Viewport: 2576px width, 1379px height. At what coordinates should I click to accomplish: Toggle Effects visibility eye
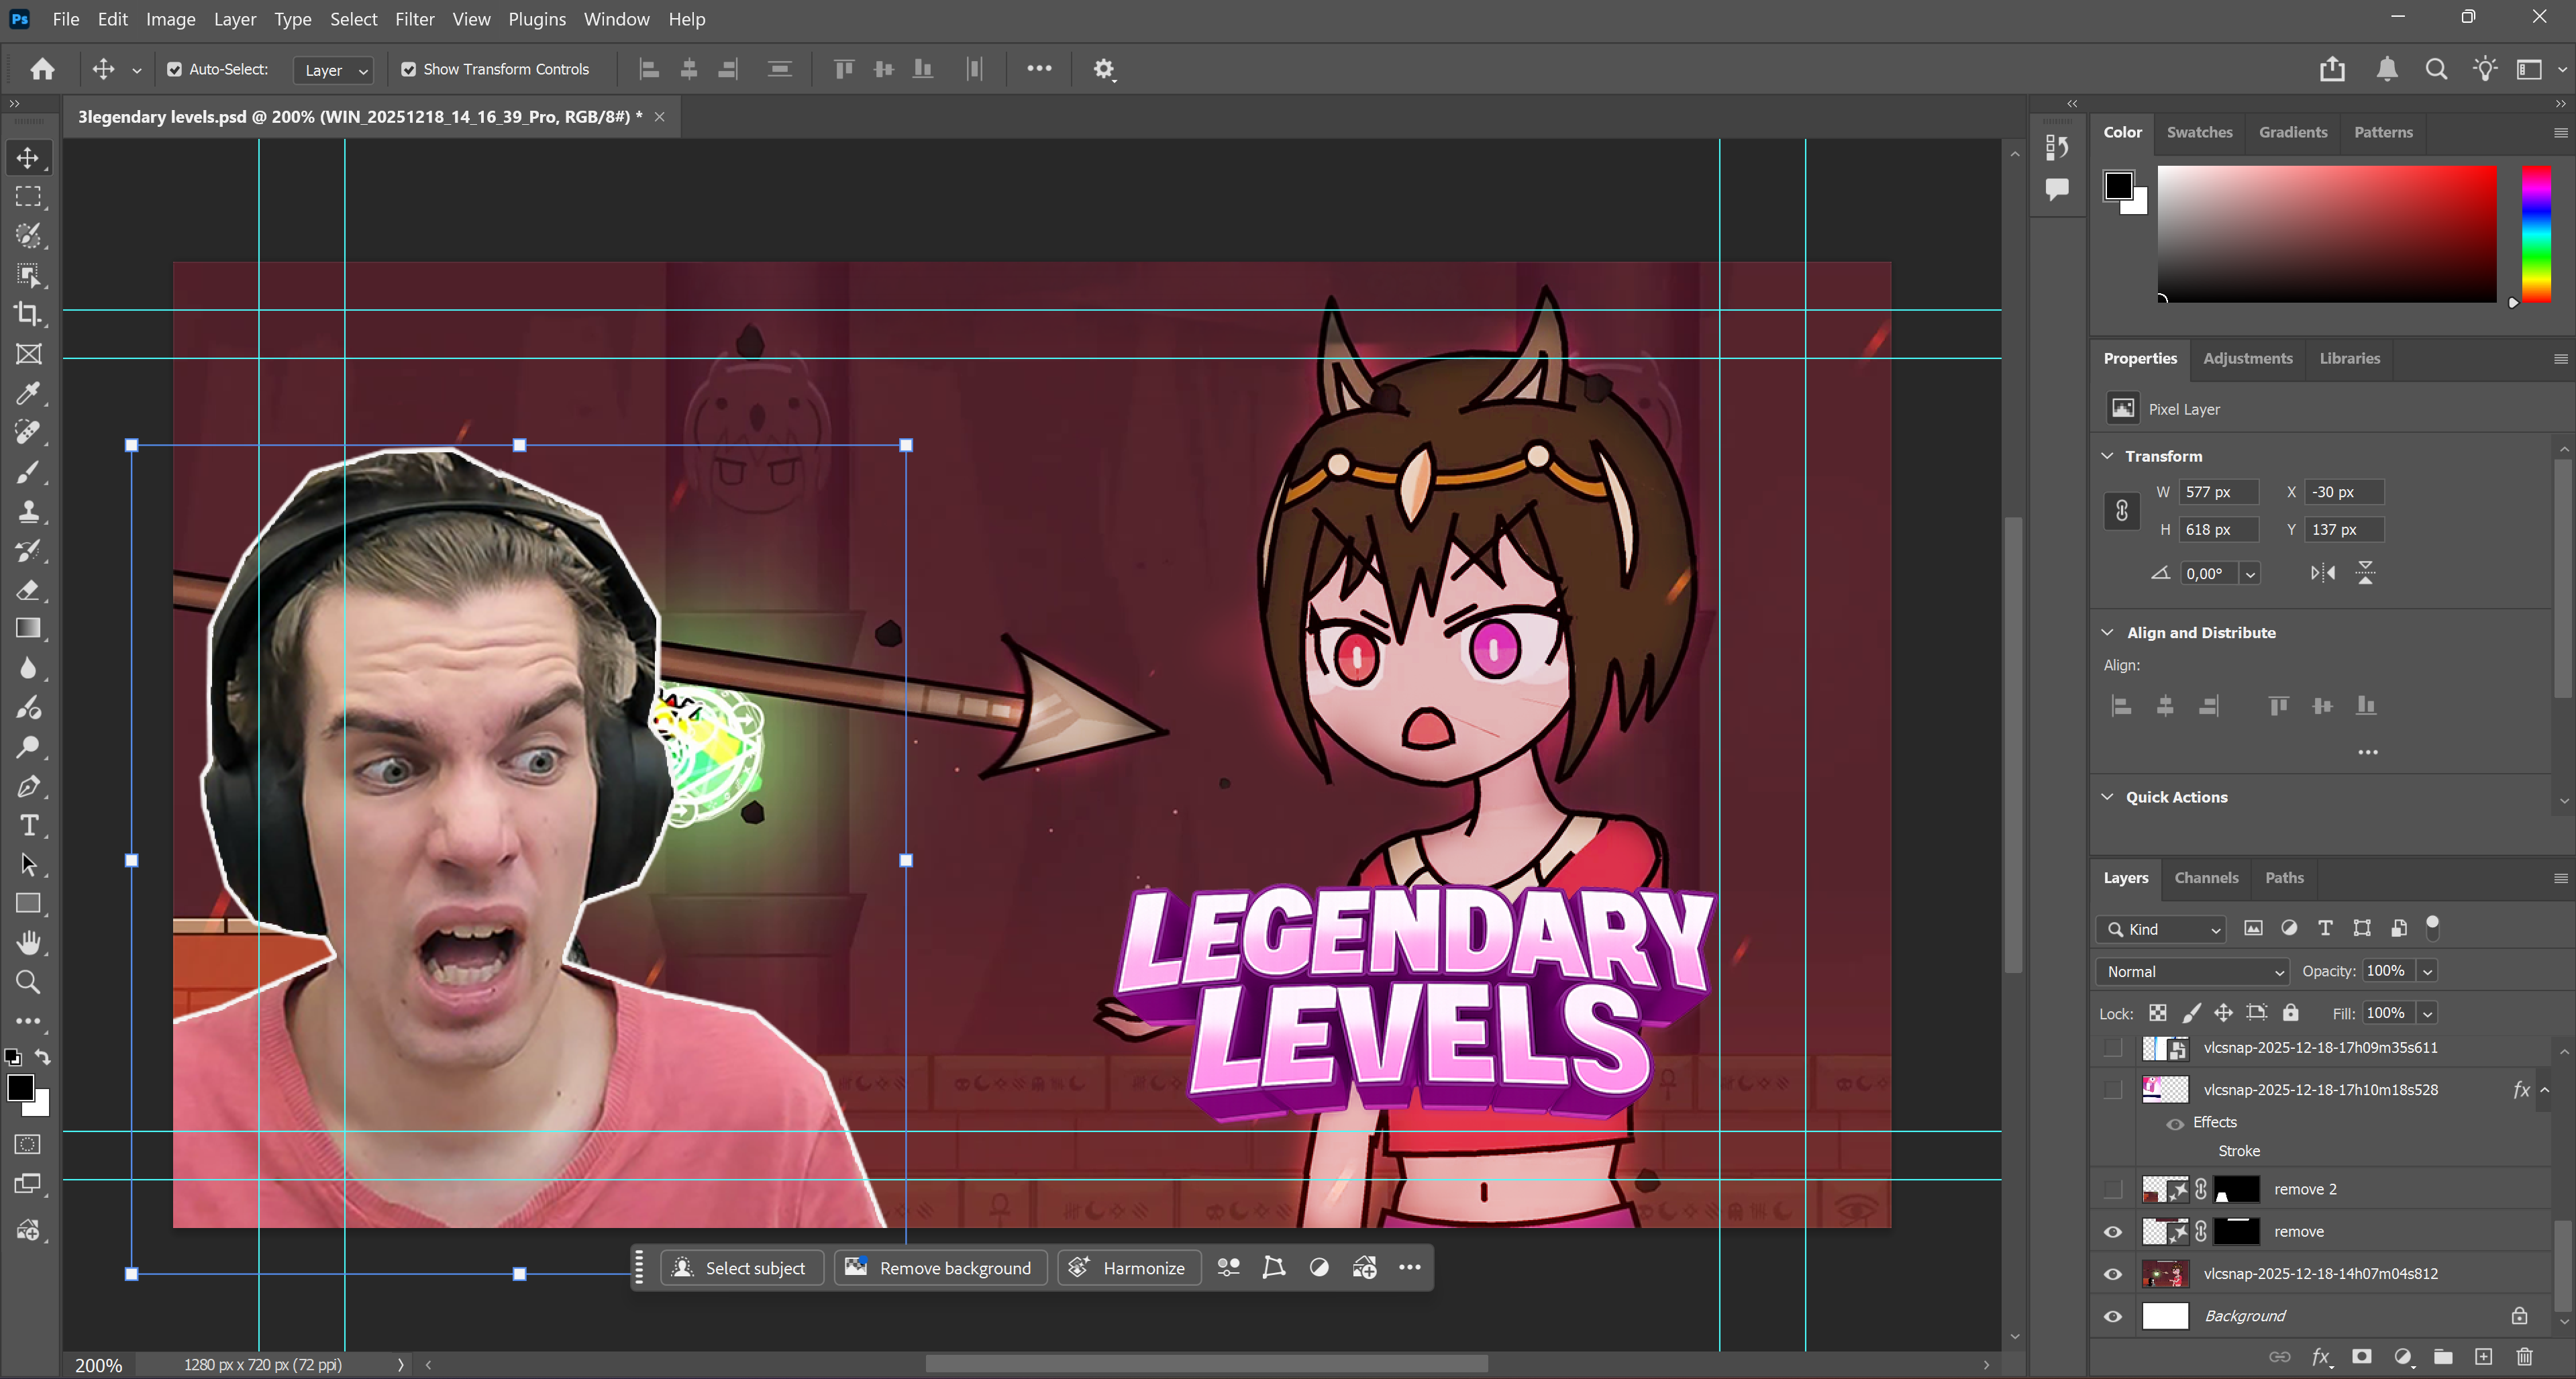2174,1123
